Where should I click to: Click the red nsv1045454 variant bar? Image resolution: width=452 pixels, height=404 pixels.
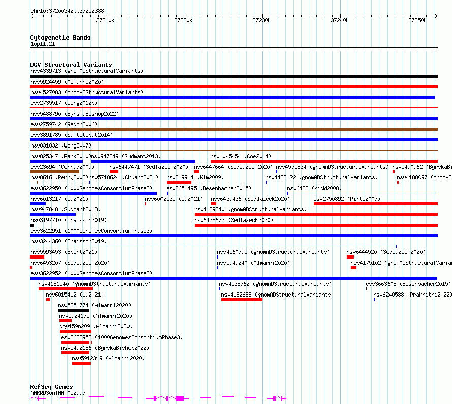pyautogui.click(x=325, y=161)
